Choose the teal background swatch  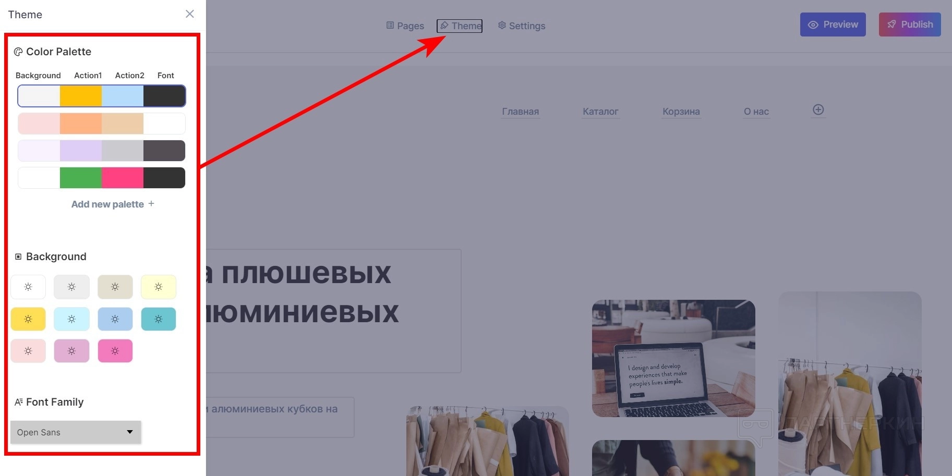coord(159,319)
